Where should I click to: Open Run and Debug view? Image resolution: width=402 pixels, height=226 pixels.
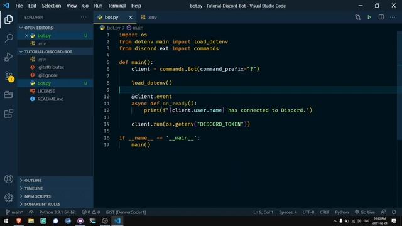coord(8,57)
